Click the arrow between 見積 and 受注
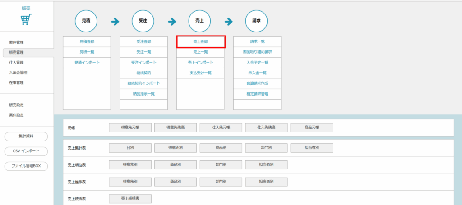Viewport: 462px width, 205px height. pyautogui.click(x=115, y=21)
